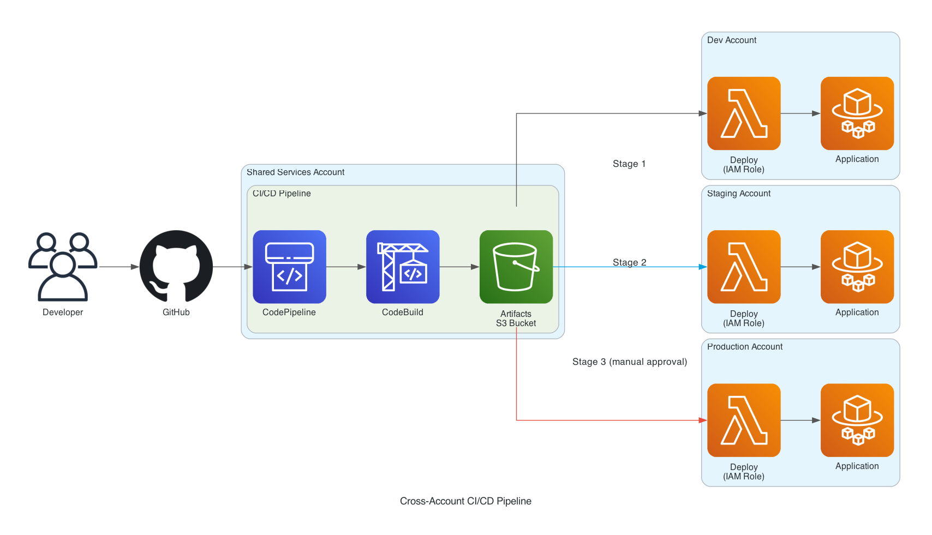Image resolution: width=932 pixels, height=535 pixels.
Task: Click Production Account 'Deploy (IAM Role)' label
Action: tap(744, 472)
